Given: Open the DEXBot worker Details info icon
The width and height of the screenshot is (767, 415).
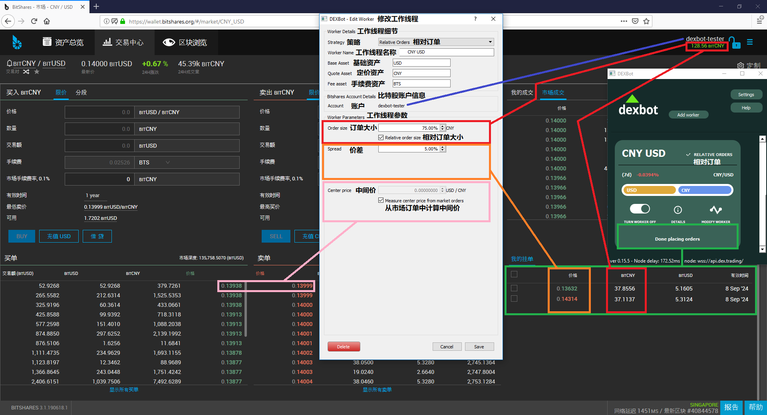Looking at the screenshot, I should point(678,210).
